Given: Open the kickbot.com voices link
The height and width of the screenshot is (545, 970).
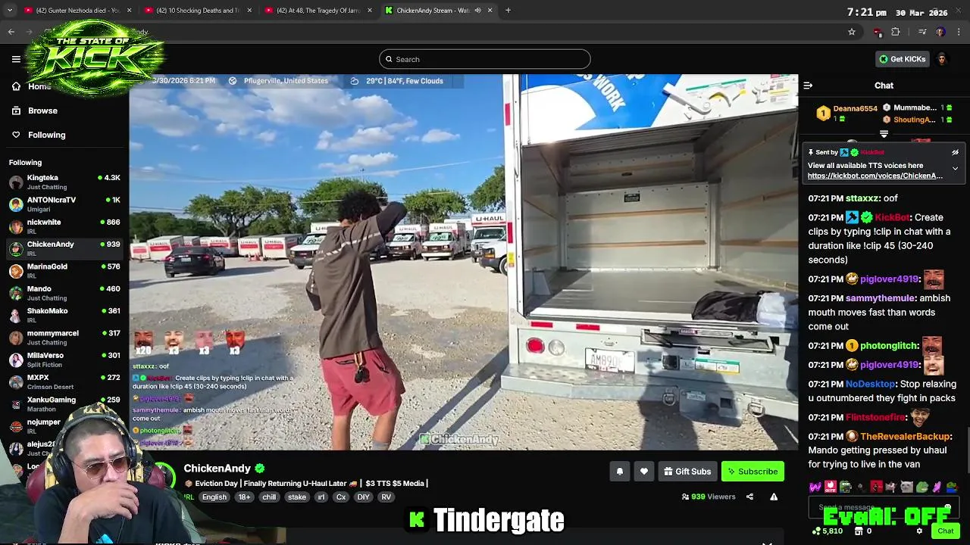Looking at the screenshot, I should (875, 176).
